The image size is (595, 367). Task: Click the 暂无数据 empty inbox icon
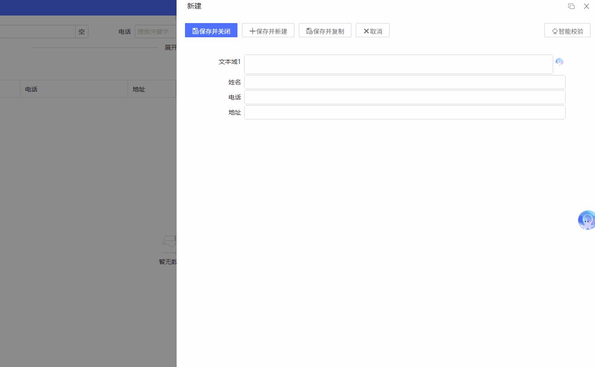[x=169, y=244]
